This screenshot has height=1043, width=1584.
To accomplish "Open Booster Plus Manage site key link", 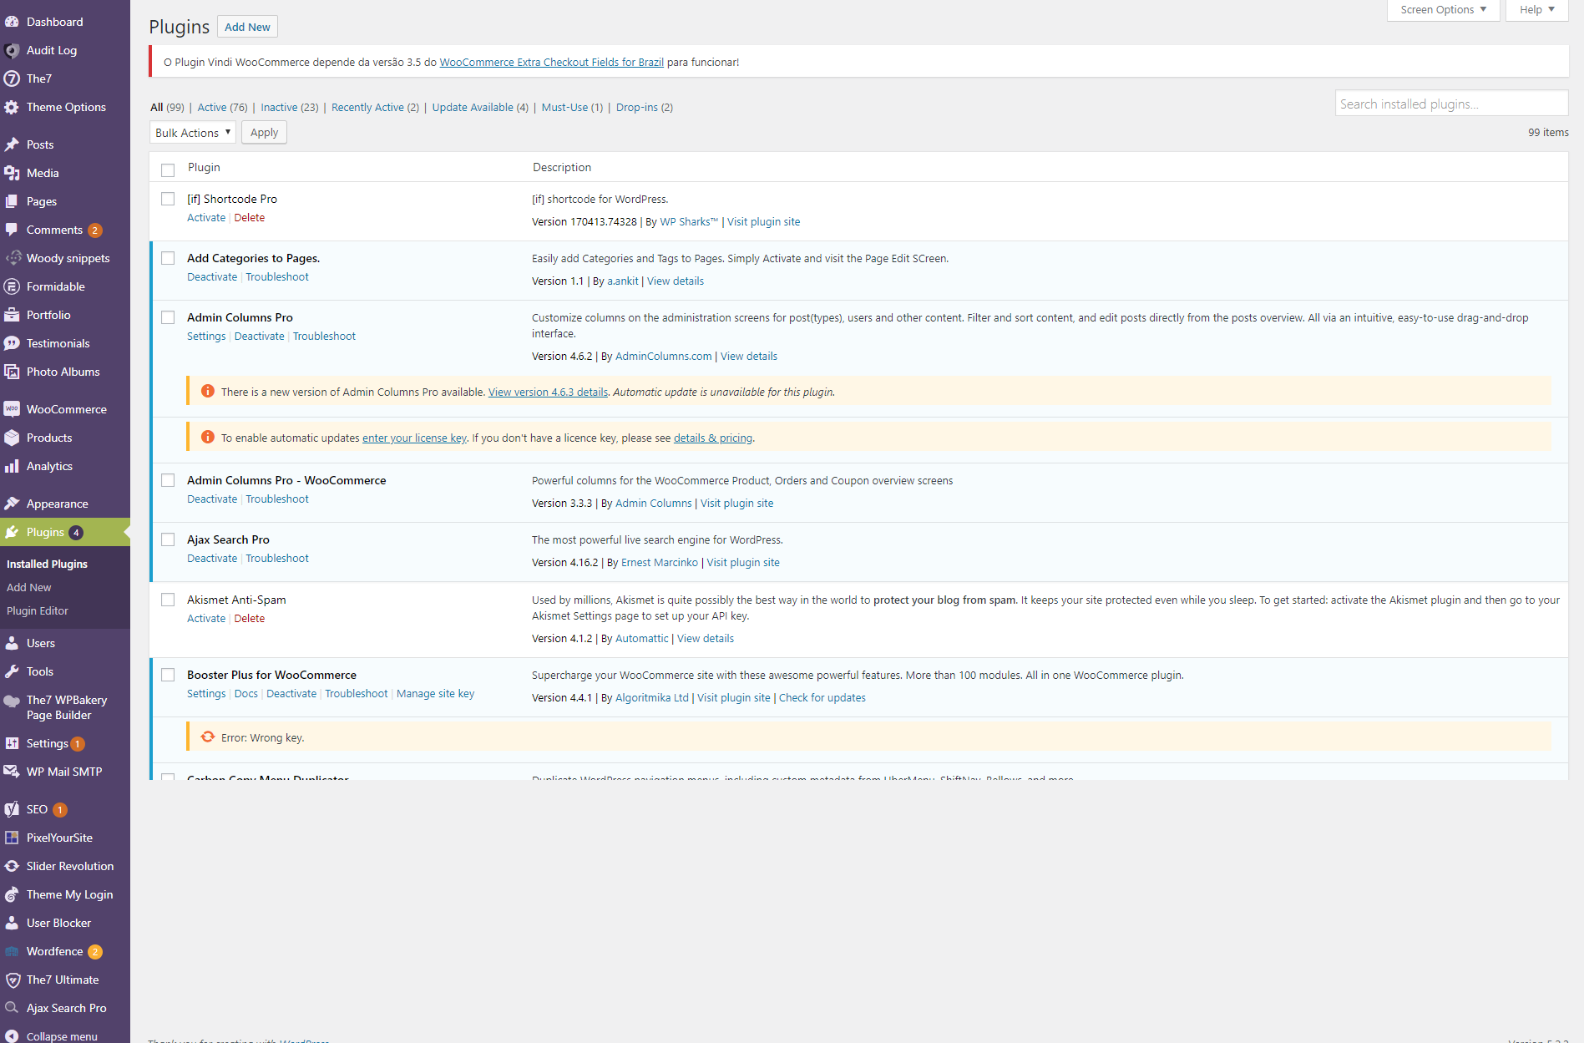I will coord(435,694).
